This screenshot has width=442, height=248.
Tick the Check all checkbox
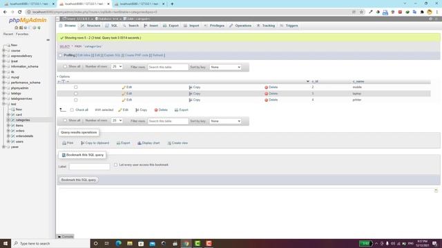tap(72, 110)
